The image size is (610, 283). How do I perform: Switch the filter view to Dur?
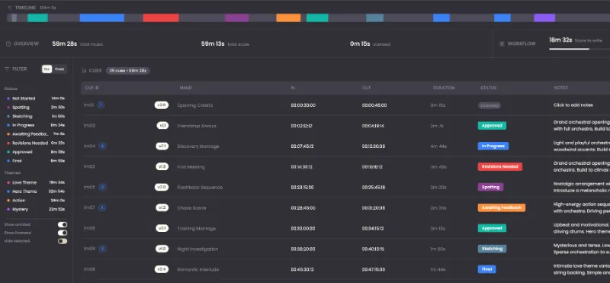click(47, 69)
